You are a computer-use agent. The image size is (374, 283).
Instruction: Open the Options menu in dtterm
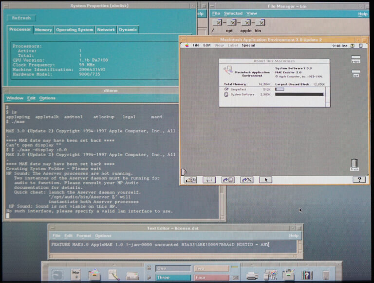click(47, 98)
